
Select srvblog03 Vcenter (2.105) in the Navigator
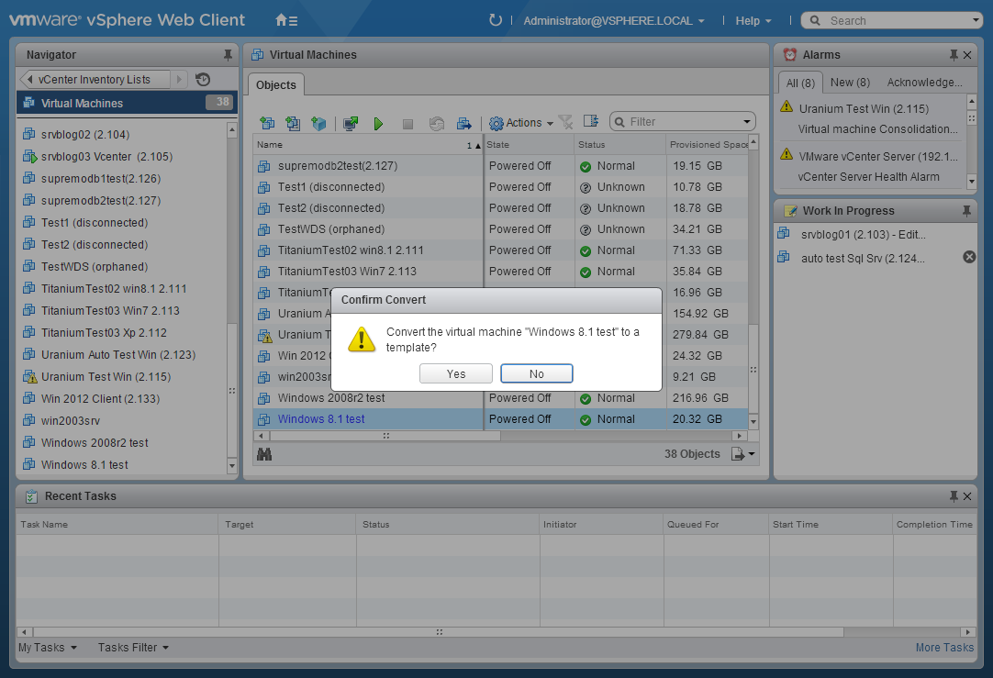(106, 156)
